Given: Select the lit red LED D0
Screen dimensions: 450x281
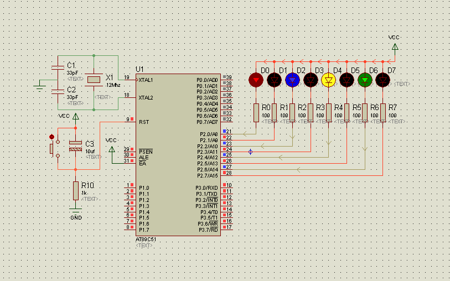Looking at the screenshot, I should click(256, 80).
